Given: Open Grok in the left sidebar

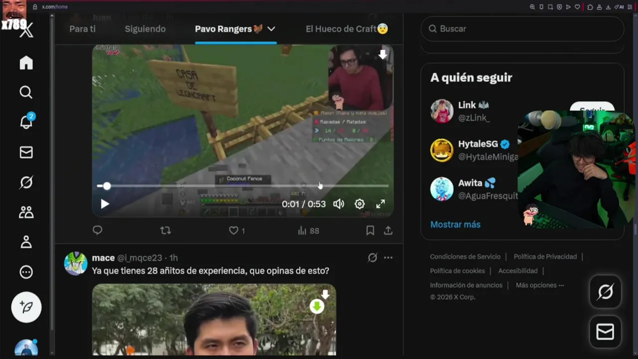Looking at the screenshot, I should point(26,182).
